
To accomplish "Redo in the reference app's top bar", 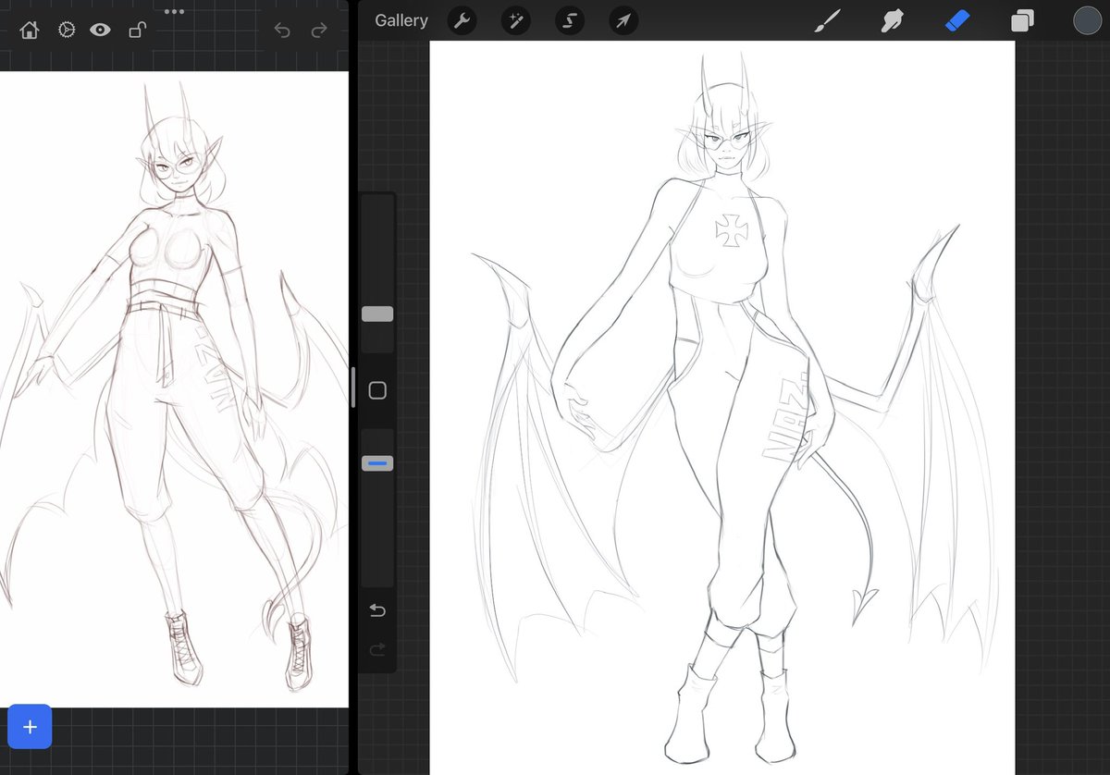I will pos(319,31).
